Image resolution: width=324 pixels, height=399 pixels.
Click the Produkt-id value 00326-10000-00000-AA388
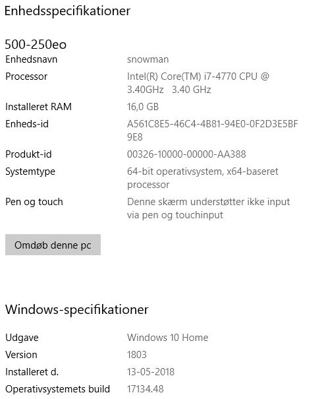[186, 154]
